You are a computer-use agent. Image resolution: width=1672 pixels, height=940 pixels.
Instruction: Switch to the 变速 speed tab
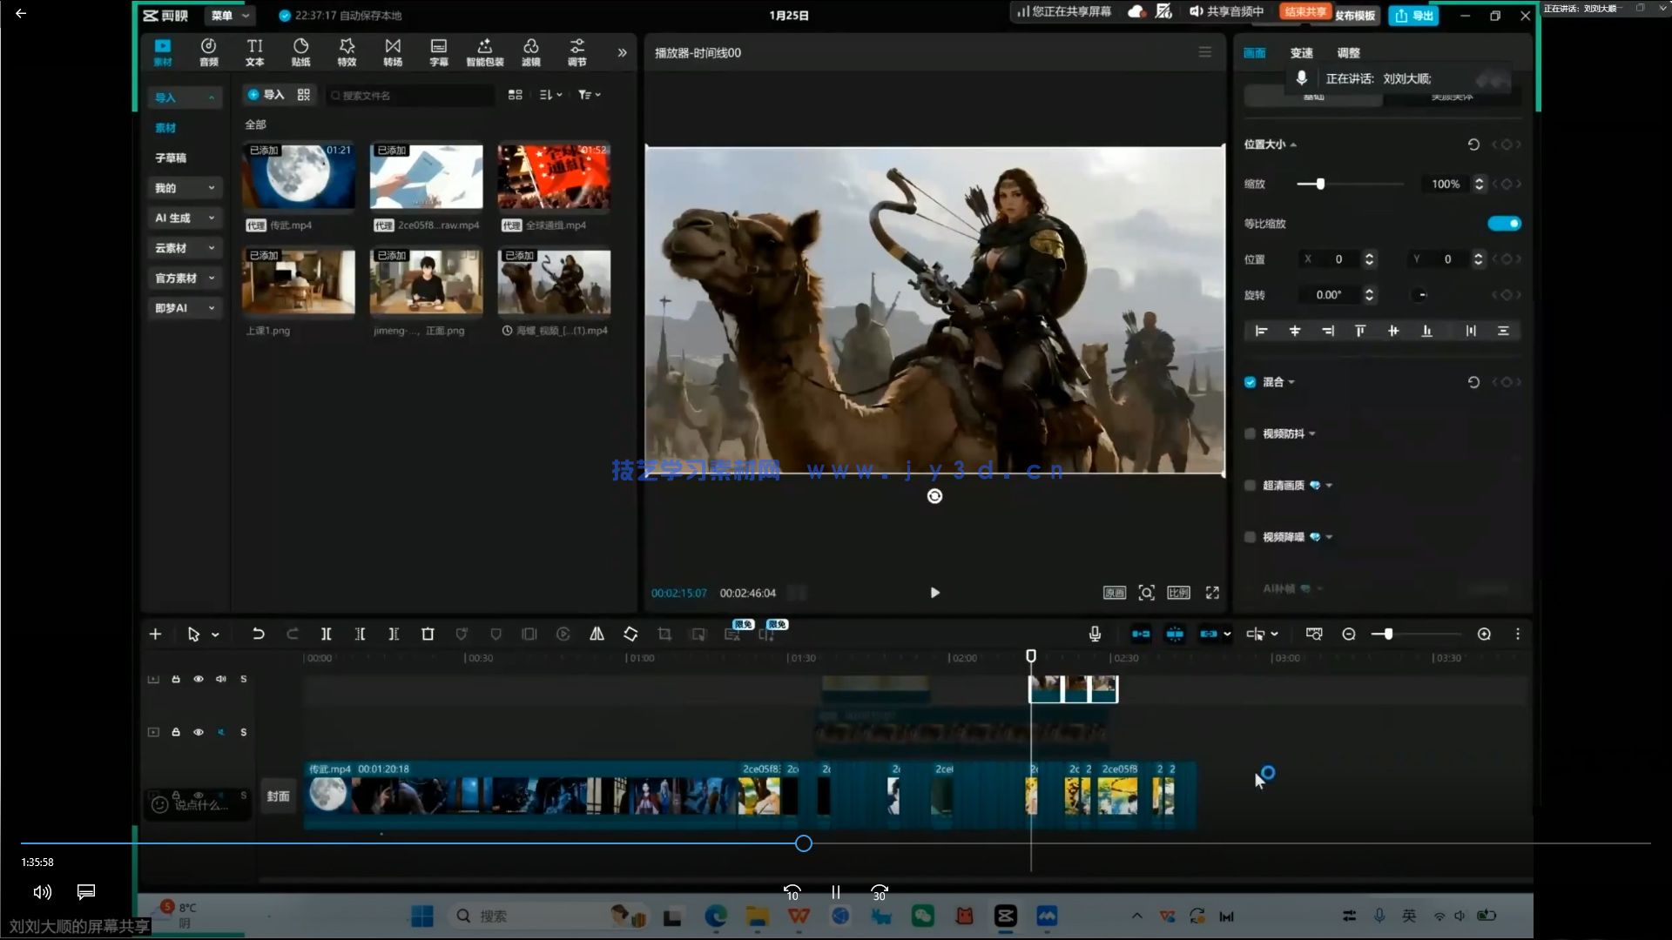1301,53
